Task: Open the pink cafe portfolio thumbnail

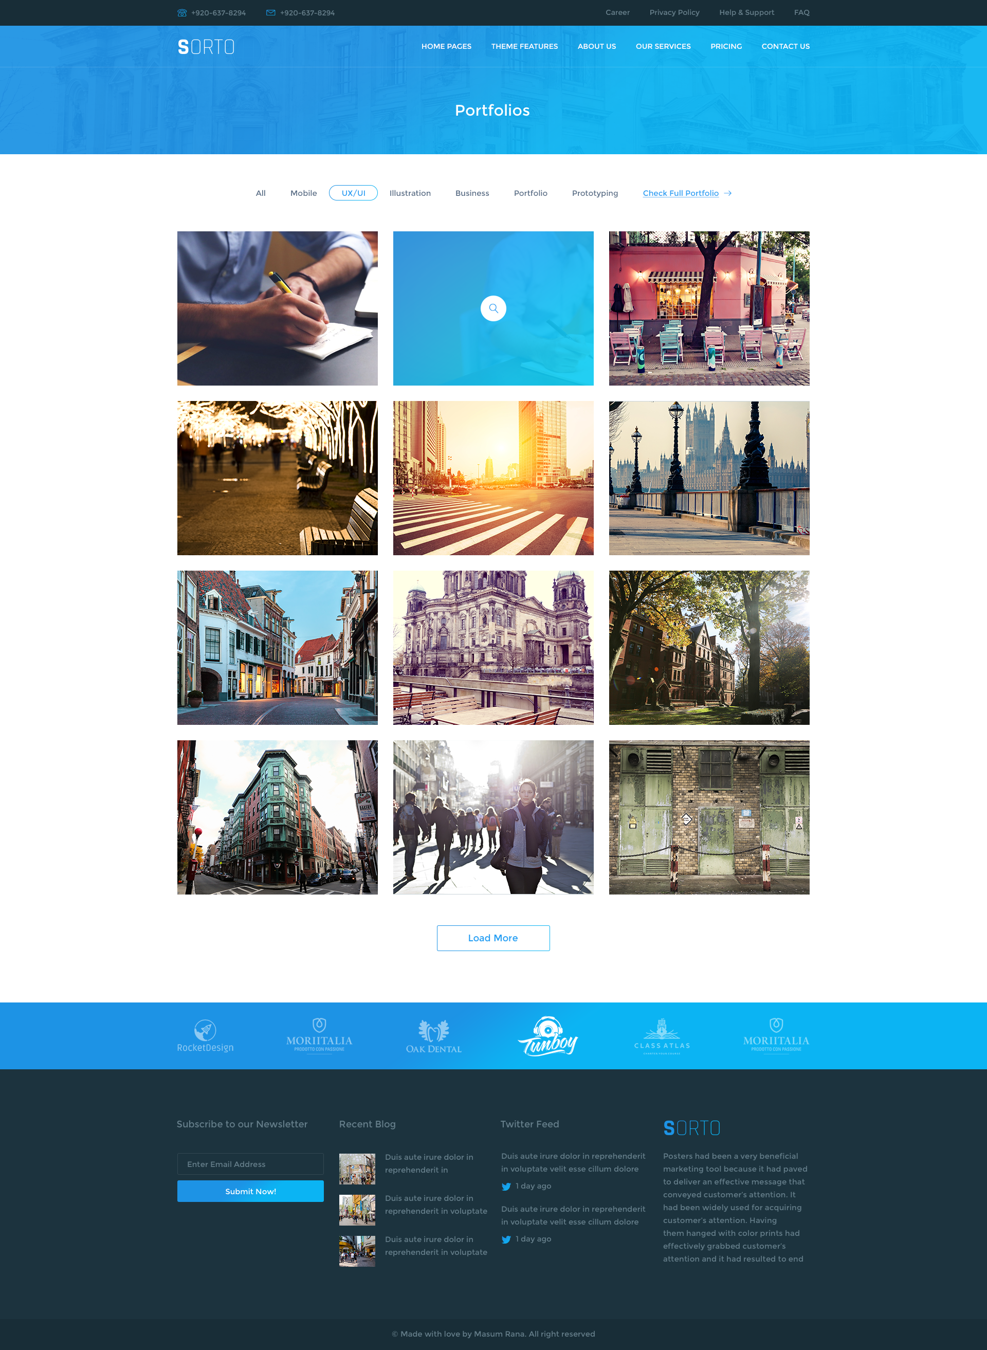Action: pyautogui.click(x=708, y=308)
